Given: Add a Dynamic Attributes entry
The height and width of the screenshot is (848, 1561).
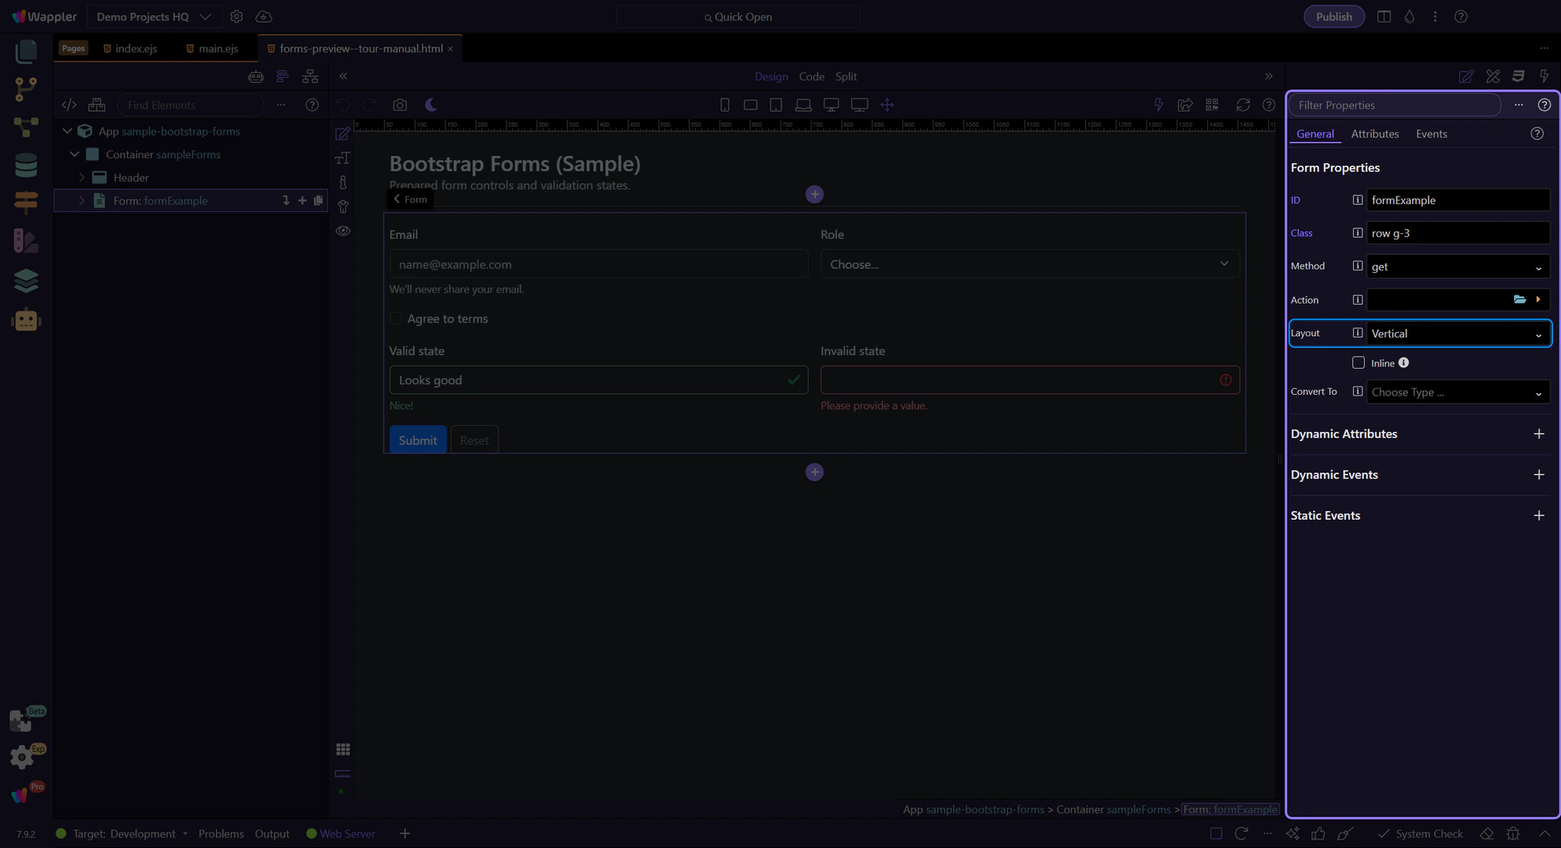Looking at the screenshot, I should point(1538,434).
